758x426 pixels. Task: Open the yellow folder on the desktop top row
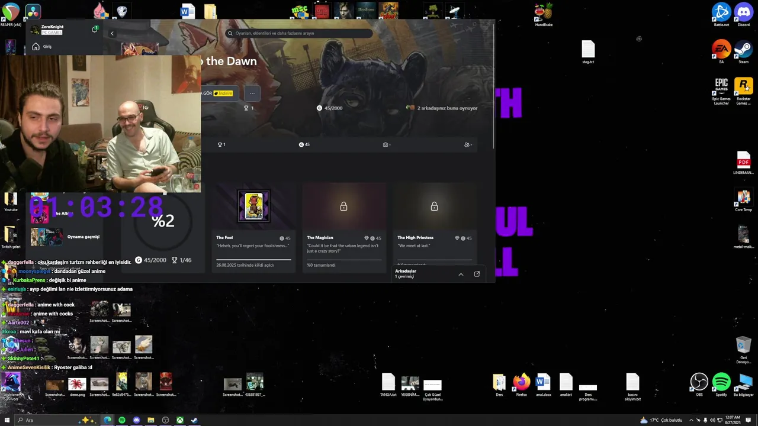coord(210,11)
